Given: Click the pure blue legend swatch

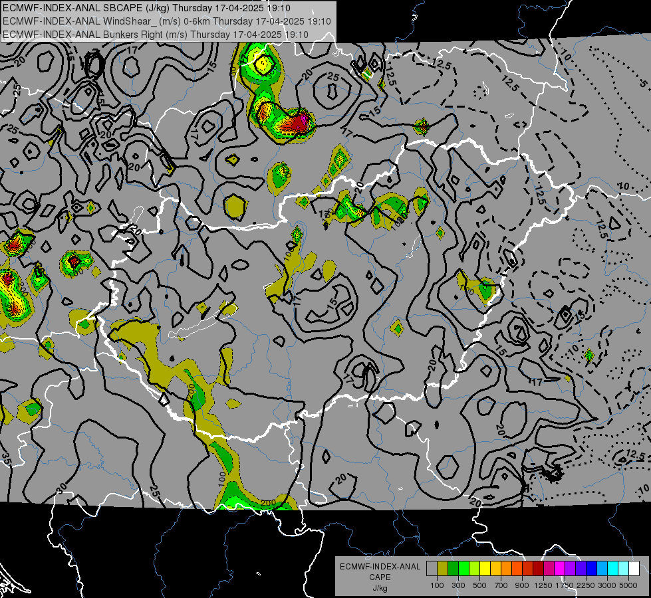Looking at the screenshot, I should [x=592, y=568].
